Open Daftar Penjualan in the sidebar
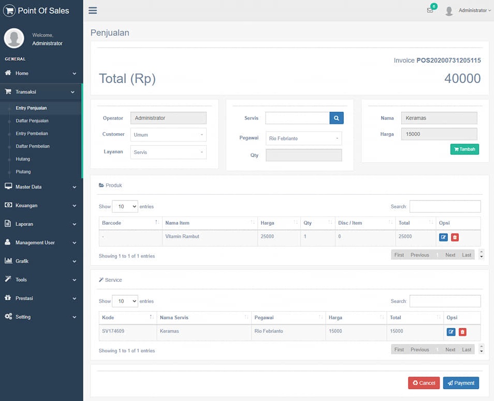 click(32, 121)
